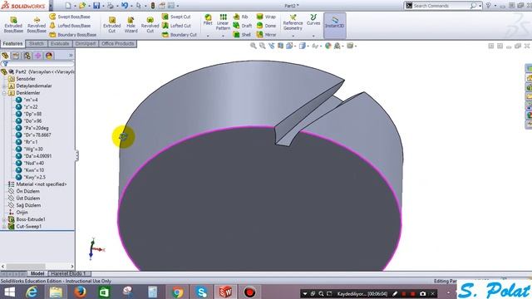Image resolution: width=532 pixels, height=299 pixels.
Task: Open Chrome from the taskbar
Action: coord(177,292)
